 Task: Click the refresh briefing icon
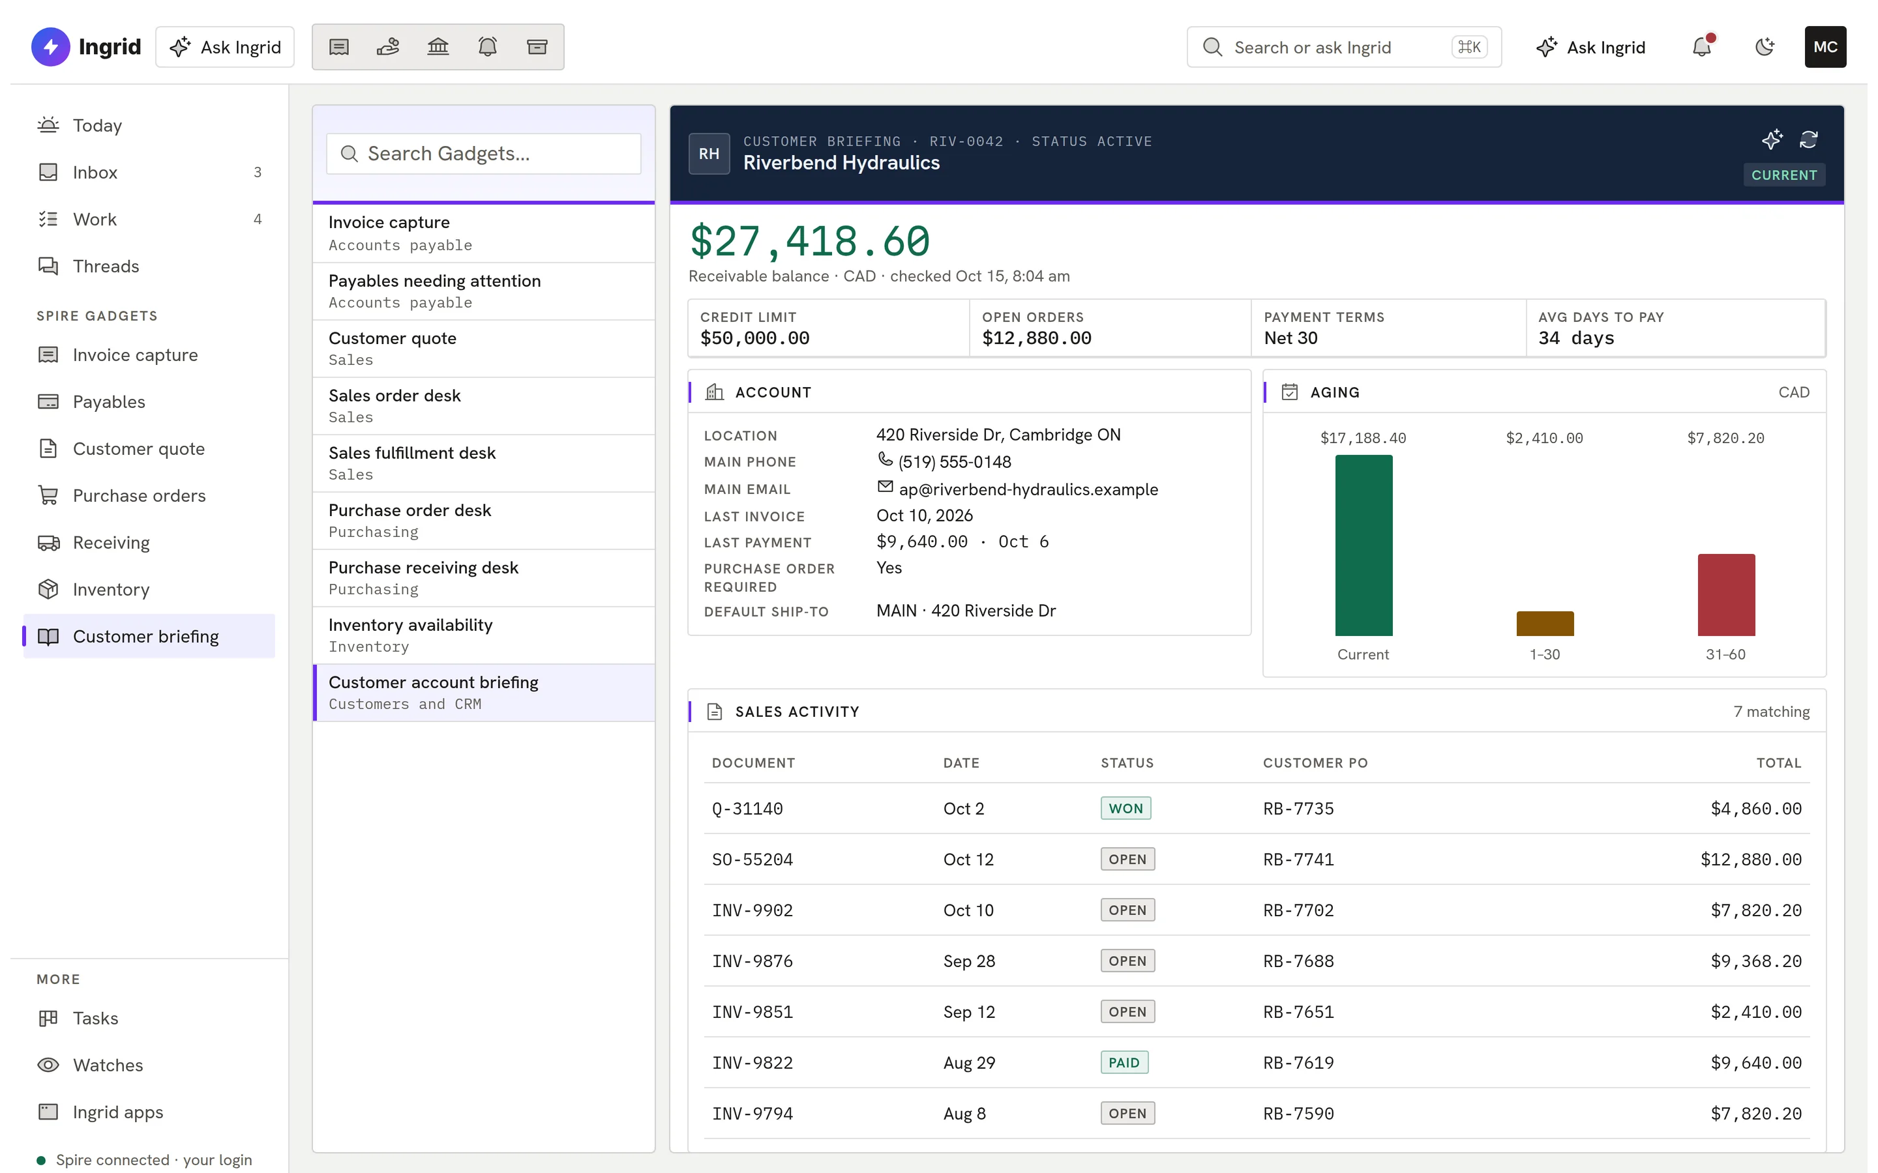coord(1809,139)
